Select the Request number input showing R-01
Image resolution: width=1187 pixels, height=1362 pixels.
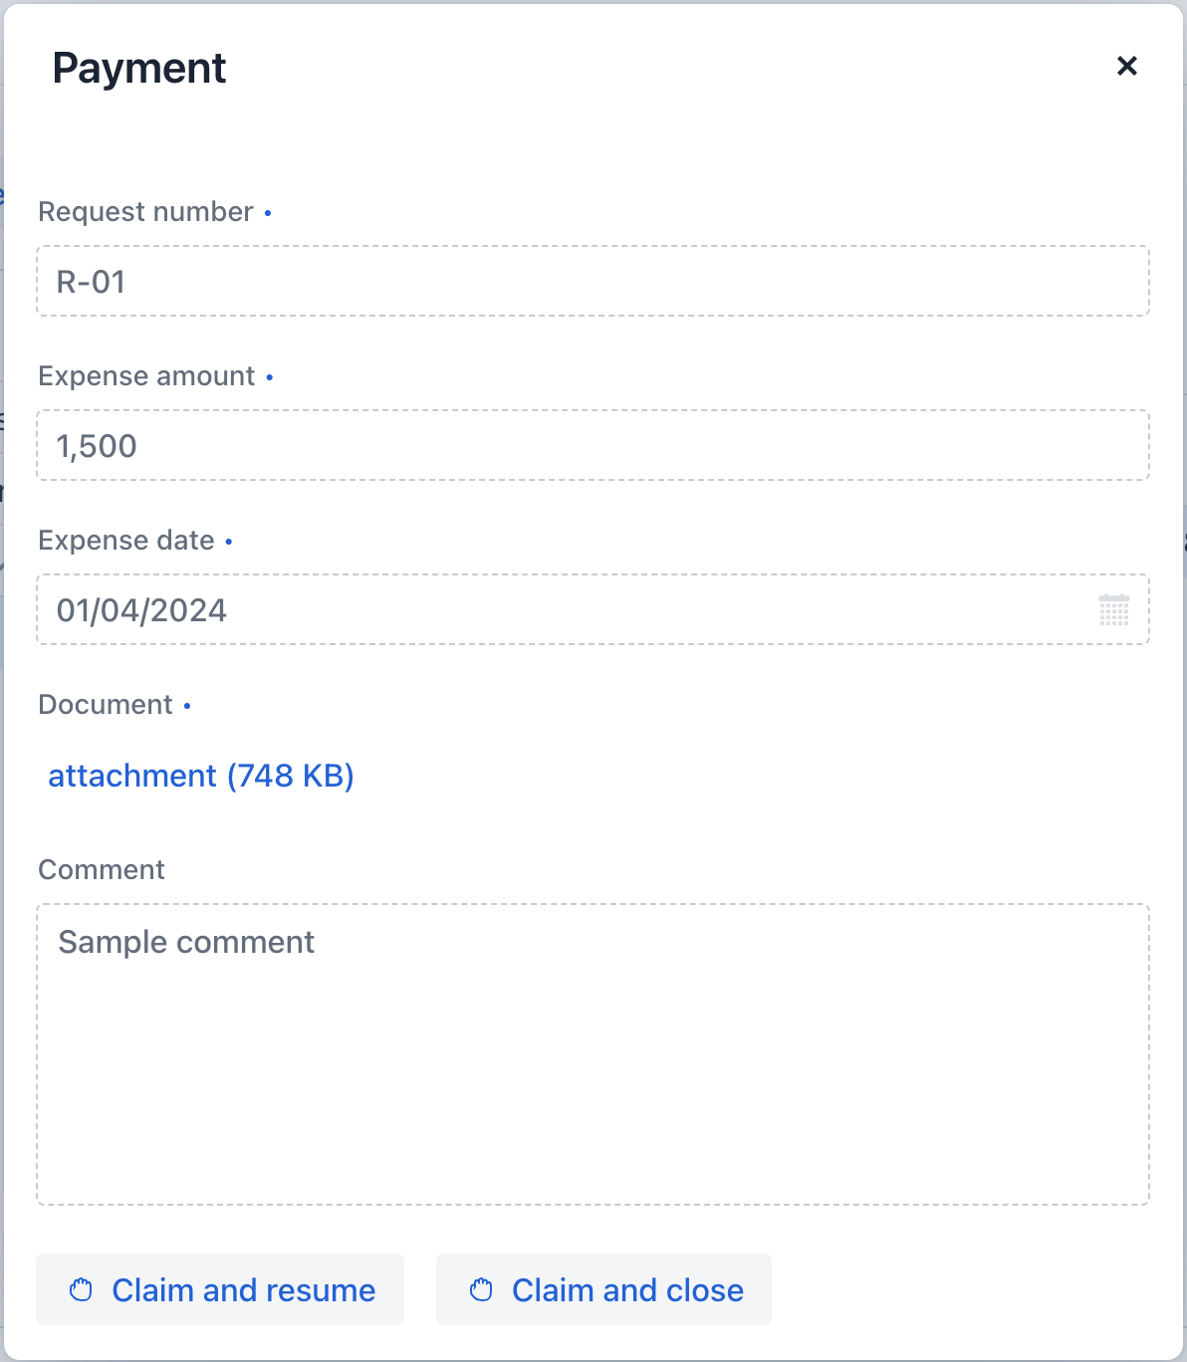(593, 281)
